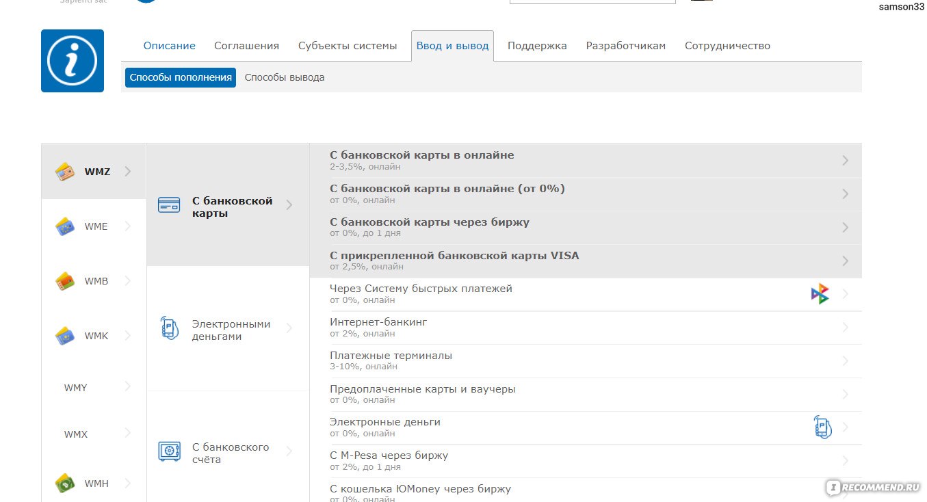This screenshot has width=927, height=502.
Task: Expand WME wallet chevron
Action: (128, 226)
